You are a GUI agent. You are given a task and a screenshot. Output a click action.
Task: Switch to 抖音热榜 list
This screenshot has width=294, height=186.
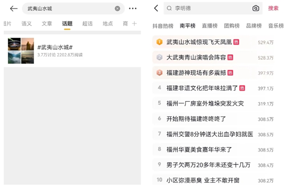[163, 26]
